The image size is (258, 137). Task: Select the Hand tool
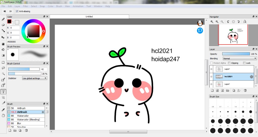(3, 115)
